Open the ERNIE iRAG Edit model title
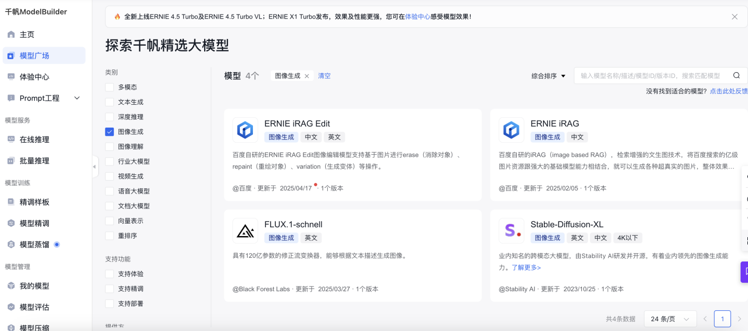 297,123
